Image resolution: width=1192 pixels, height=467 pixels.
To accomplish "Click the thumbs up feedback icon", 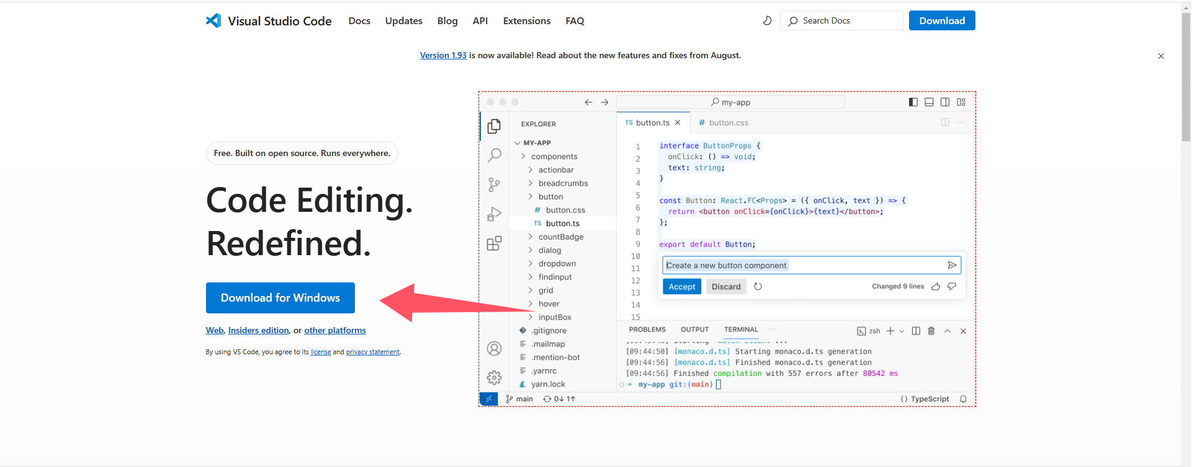I will tap(936, 286).
